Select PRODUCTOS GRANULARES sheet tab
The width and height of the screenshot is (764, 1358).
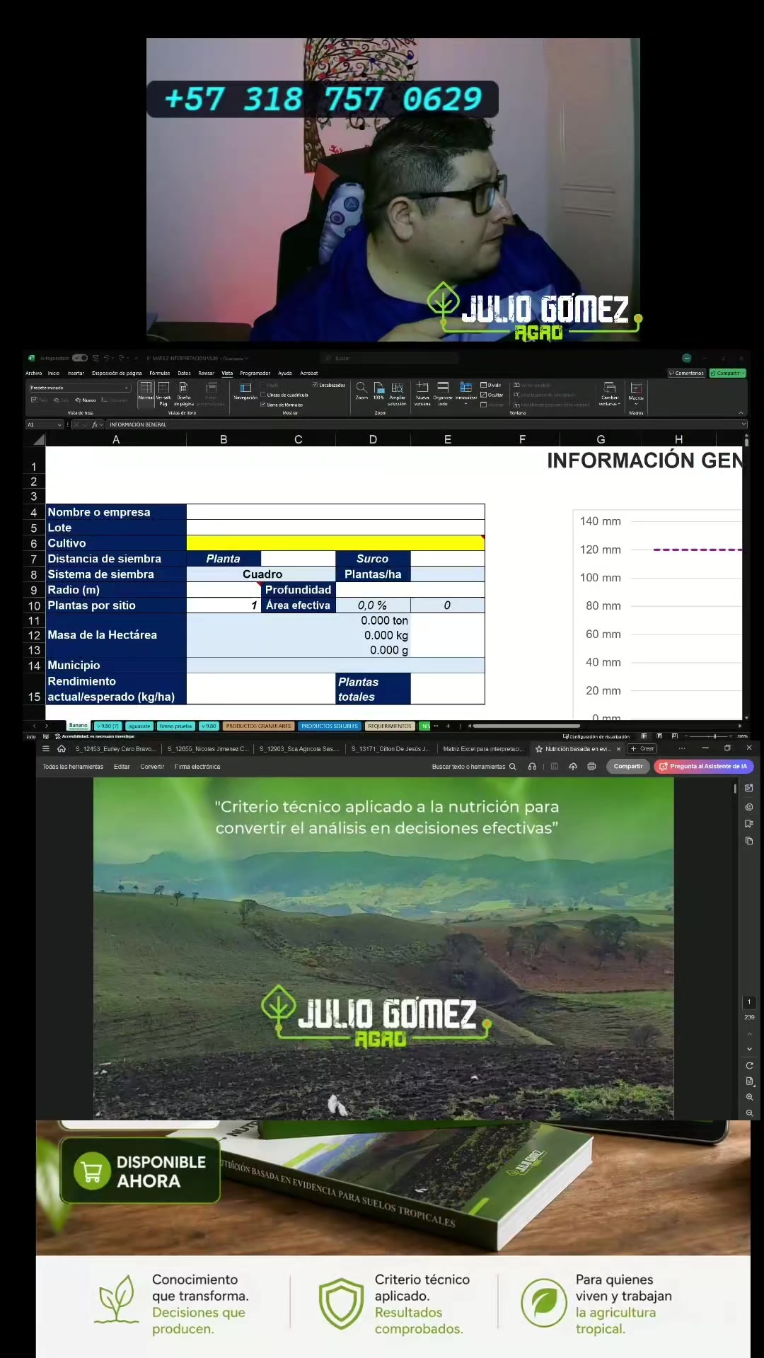point(258,726)
